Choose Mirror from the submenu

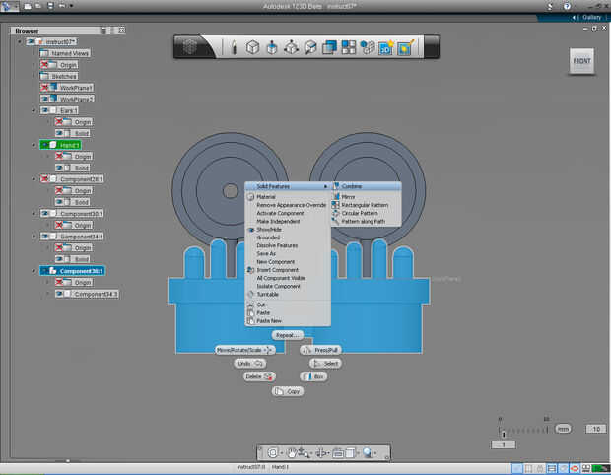[367, 197]
